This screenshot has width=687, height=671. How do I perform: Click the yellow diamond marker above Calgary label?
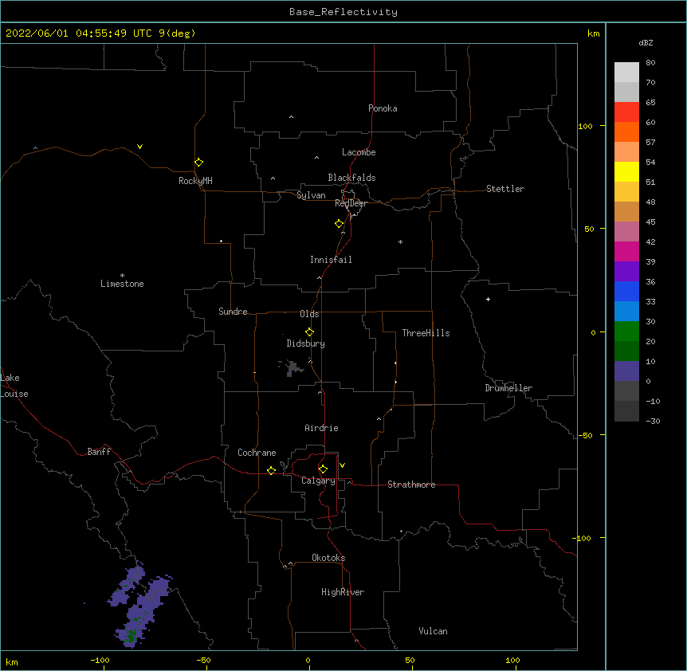tap(323, 469)
